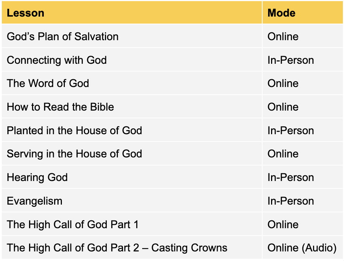Image resolution: width=344 pixels, height=261 pixels.
Task: Click the Online mode for God's Plan of Salvation
Action: [x=283, y=36]
